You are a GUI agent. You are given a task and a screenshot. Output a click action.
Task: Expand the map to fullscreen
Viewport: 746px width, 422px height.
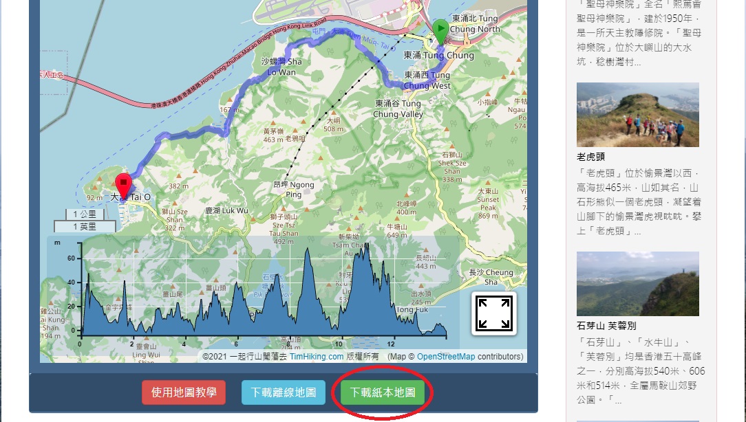(x=494, y=313)
